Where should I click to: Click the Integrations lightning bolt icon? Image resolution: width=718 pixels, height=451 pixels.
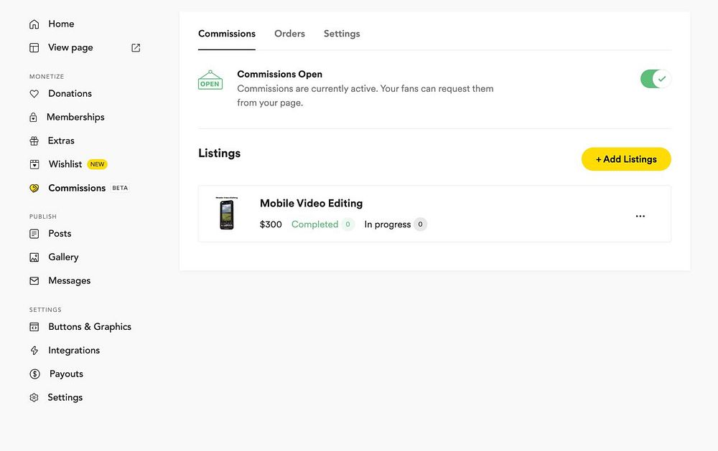click(34, 351)
